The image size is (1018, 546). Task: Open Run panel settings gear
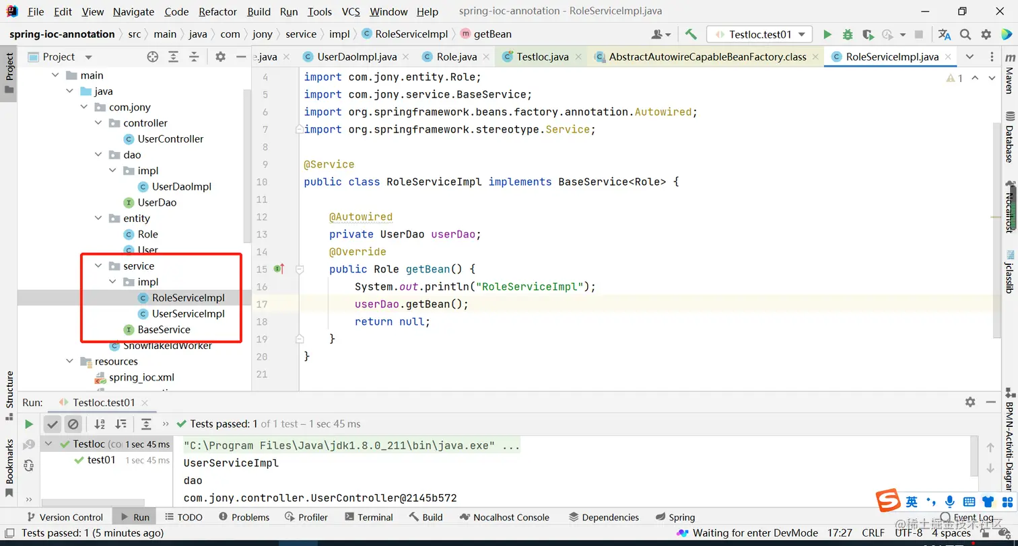click(x=970, y=402)
